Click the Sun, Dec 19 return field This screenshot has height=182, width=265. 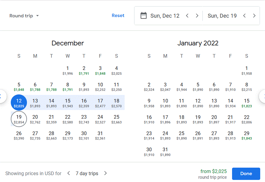[x=222, y=16]
